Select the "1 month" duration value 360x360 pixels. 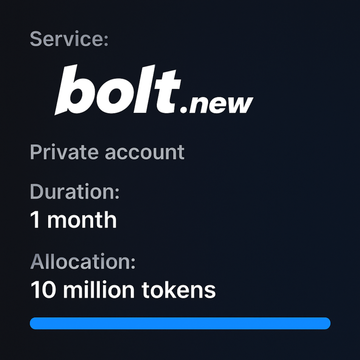pos(73,220)
